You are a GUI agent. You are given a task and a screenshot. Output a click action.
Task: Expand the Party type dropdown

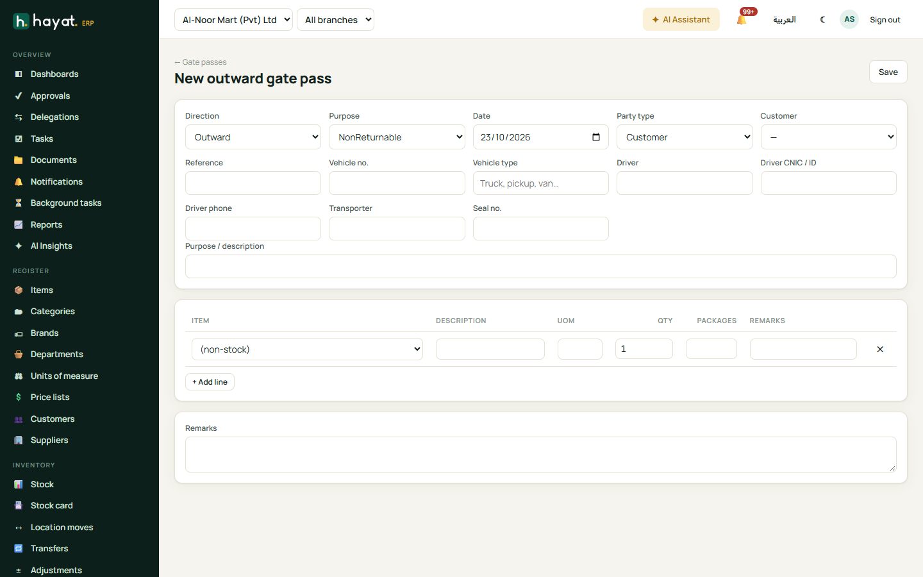685,137
